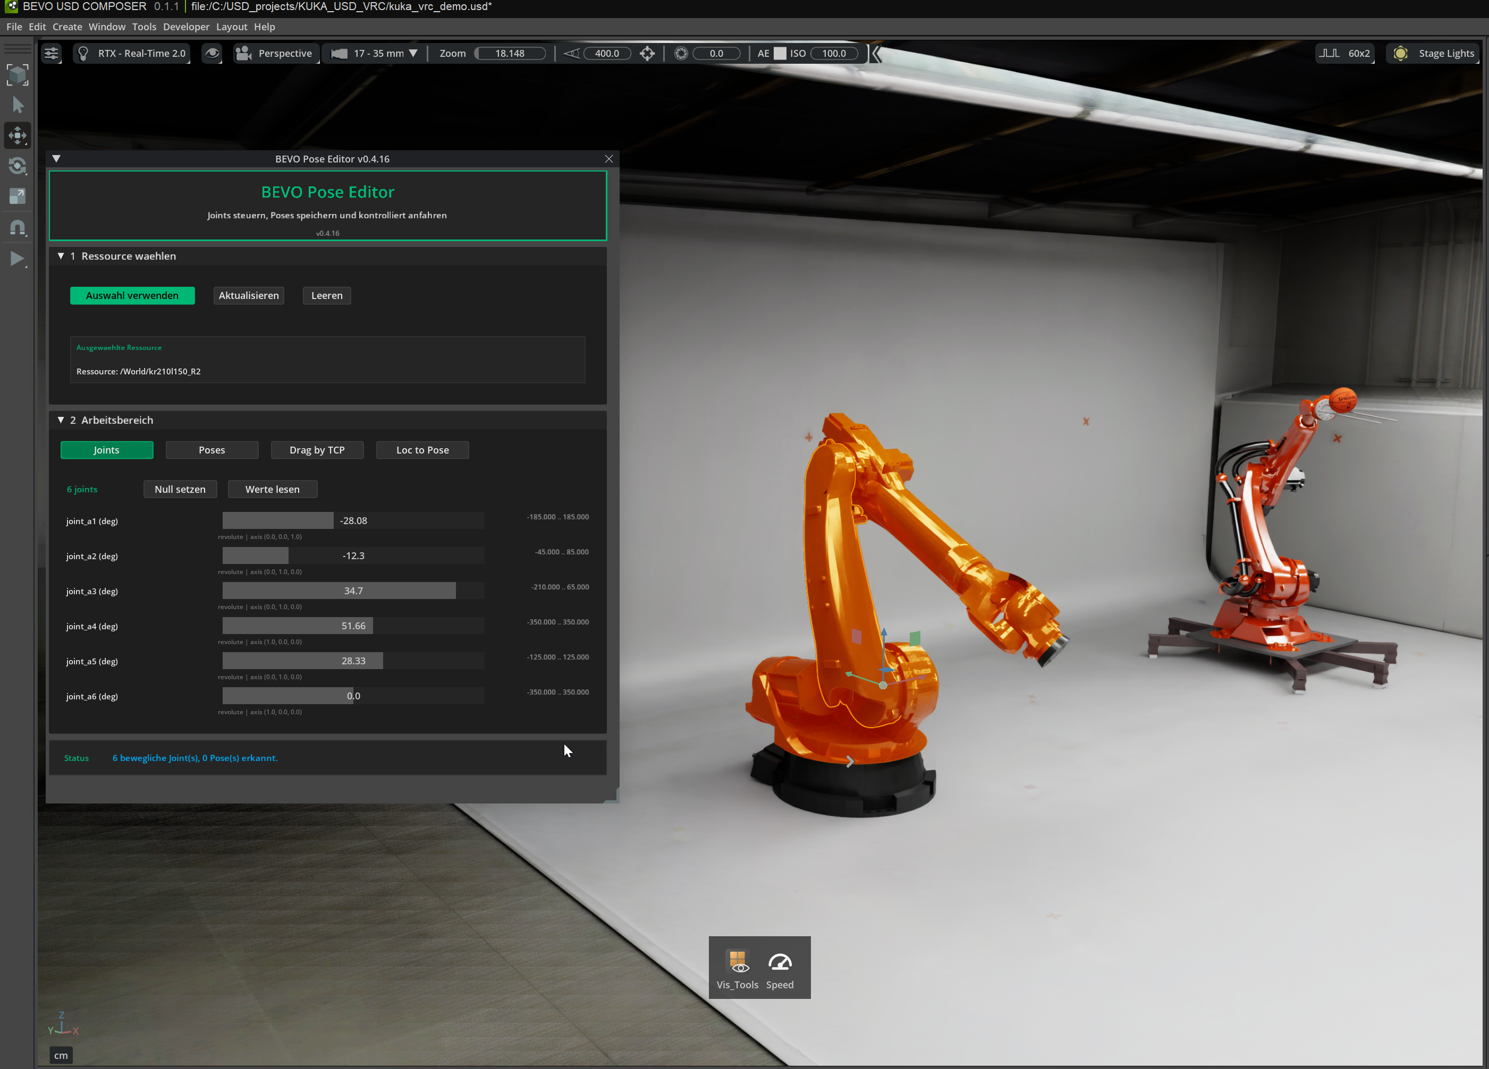Open the File menu
This screenshot has height=1069, width=1489.
click(x=14, y=27)
